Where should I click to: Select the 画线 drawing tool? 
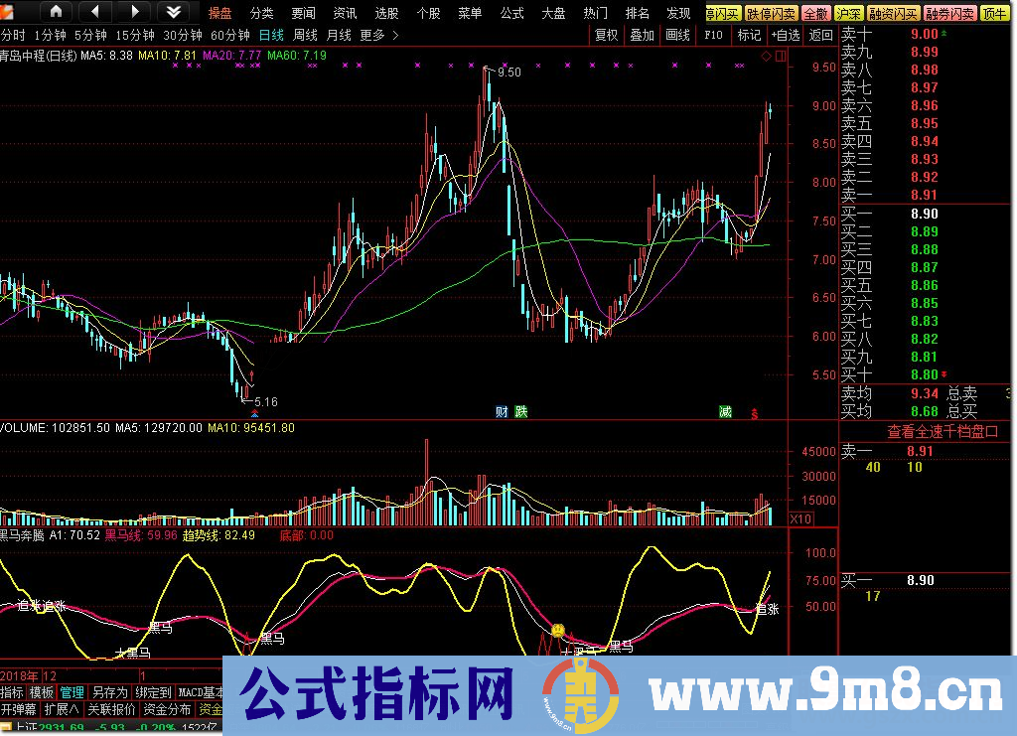click(676, 33)
